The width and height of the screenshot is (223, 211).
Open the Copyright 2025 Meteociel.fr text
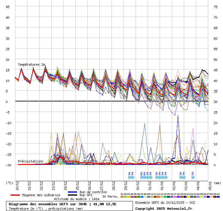click(164, 208)
